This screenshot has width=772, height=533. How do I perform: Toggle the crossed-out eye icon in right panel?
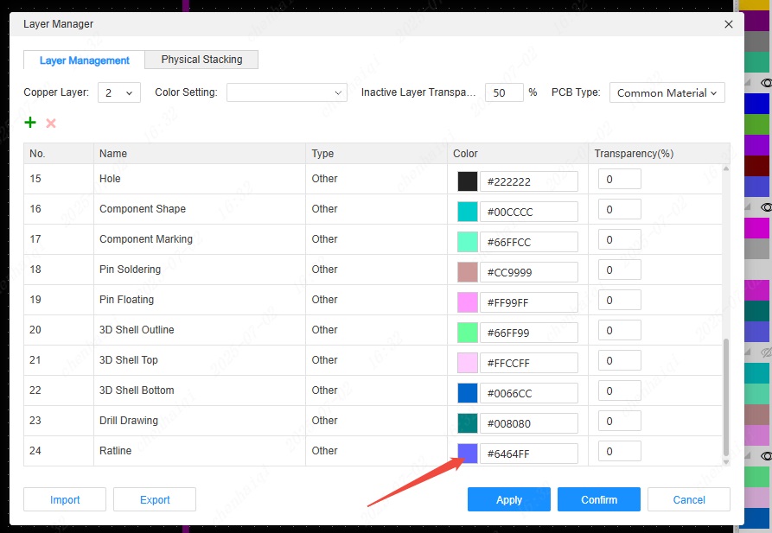(x=765, y=352)
